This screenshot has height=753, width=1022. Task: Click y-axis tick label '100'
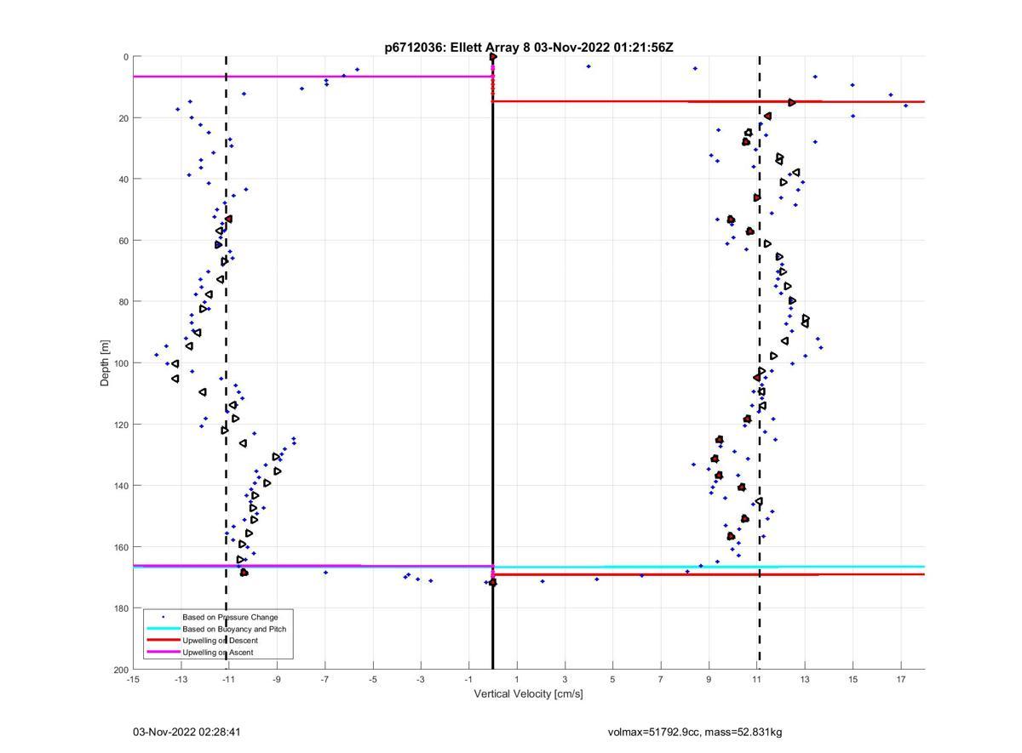(x=121, y=363)
